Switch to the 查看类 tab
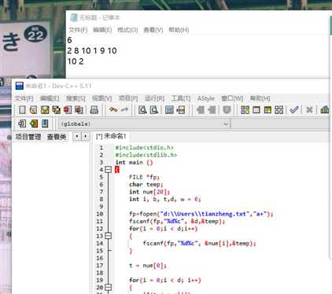 click(57, 137)
